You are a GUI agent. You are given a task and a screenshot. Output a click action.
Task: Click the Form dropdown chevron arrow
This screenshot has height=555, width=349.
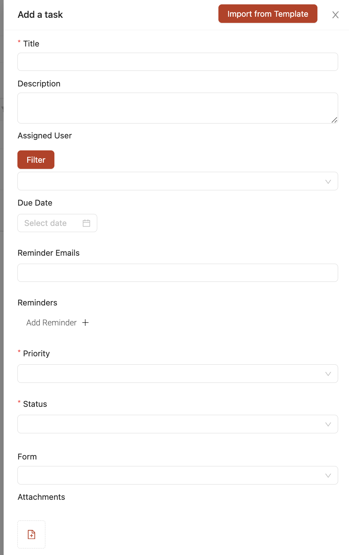(x=328, y=475)
